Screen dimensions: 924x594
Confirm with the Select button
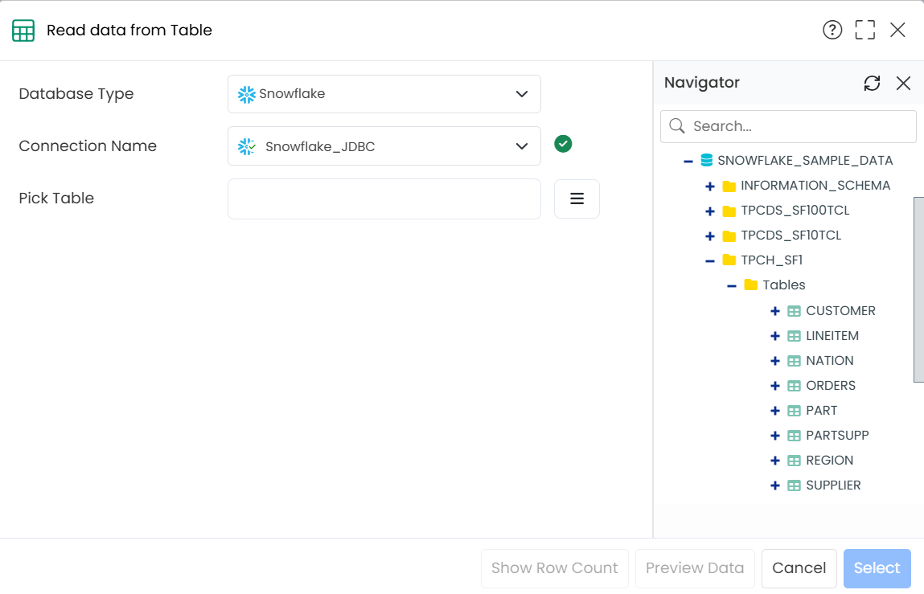click(x=877, y=568)
